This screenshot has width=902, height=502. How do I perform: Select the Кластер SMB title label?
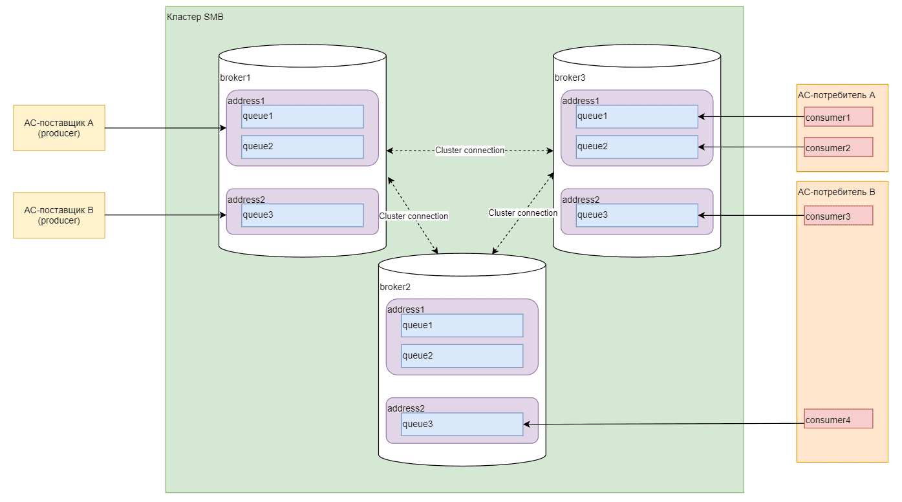point(195,17)
